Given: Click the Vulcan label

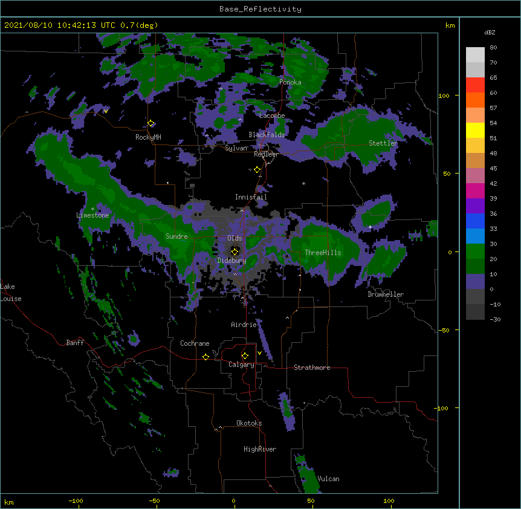Looking at the screenshot, I should pos(328,479).
